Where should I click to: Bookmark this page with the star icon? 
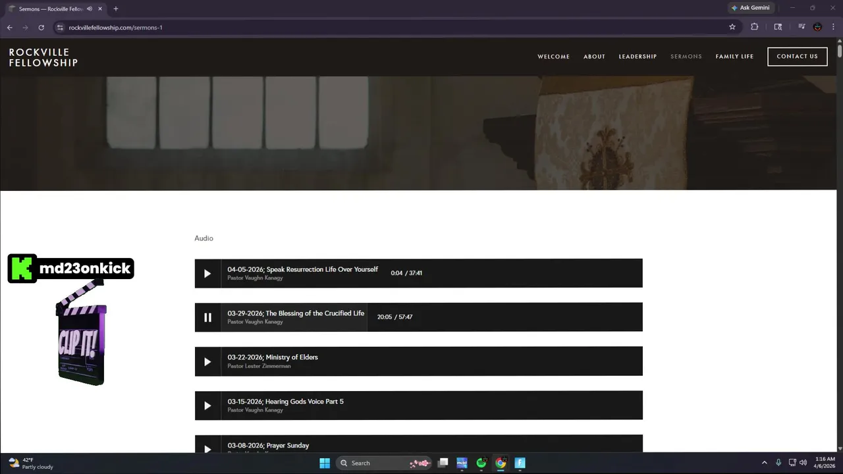click(732, 27)
